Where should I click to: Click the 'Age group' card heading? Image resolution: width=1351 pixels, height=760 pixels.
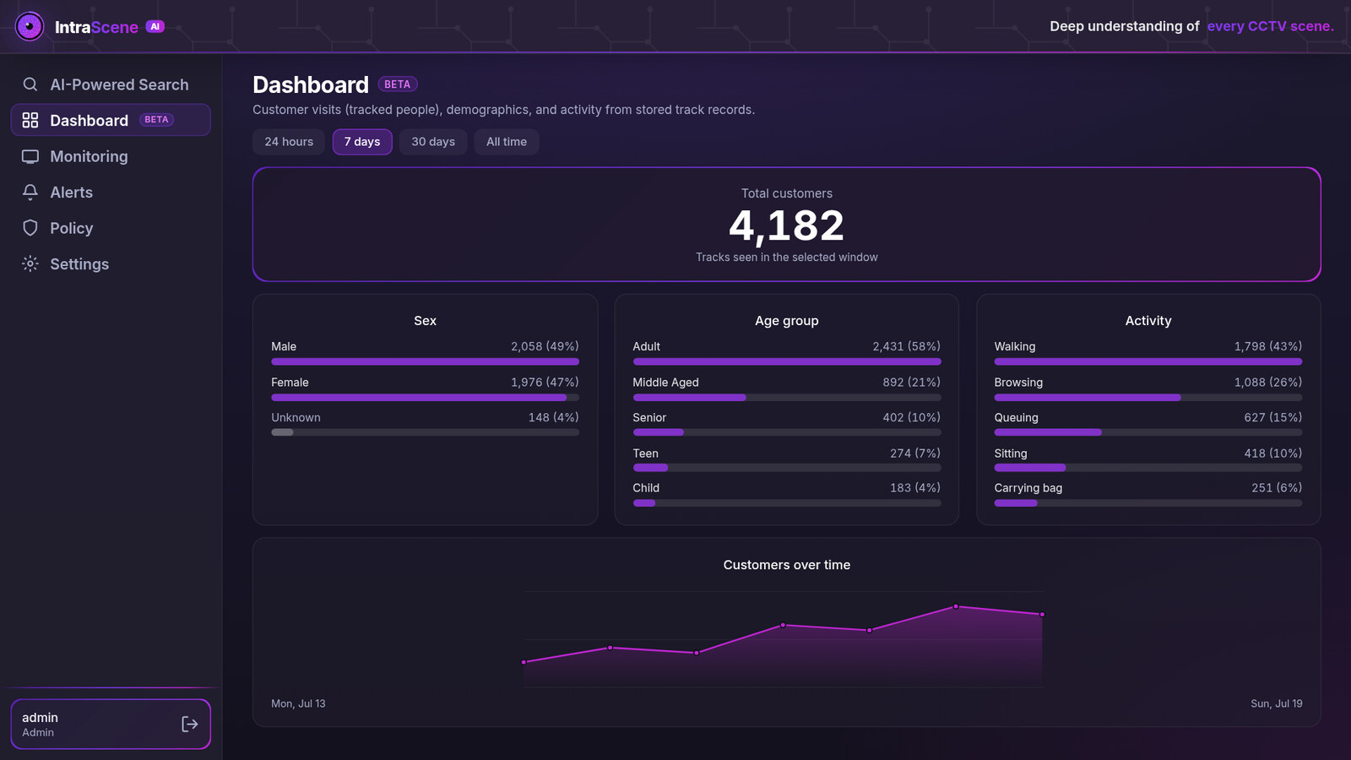click(x=787, y=321)
